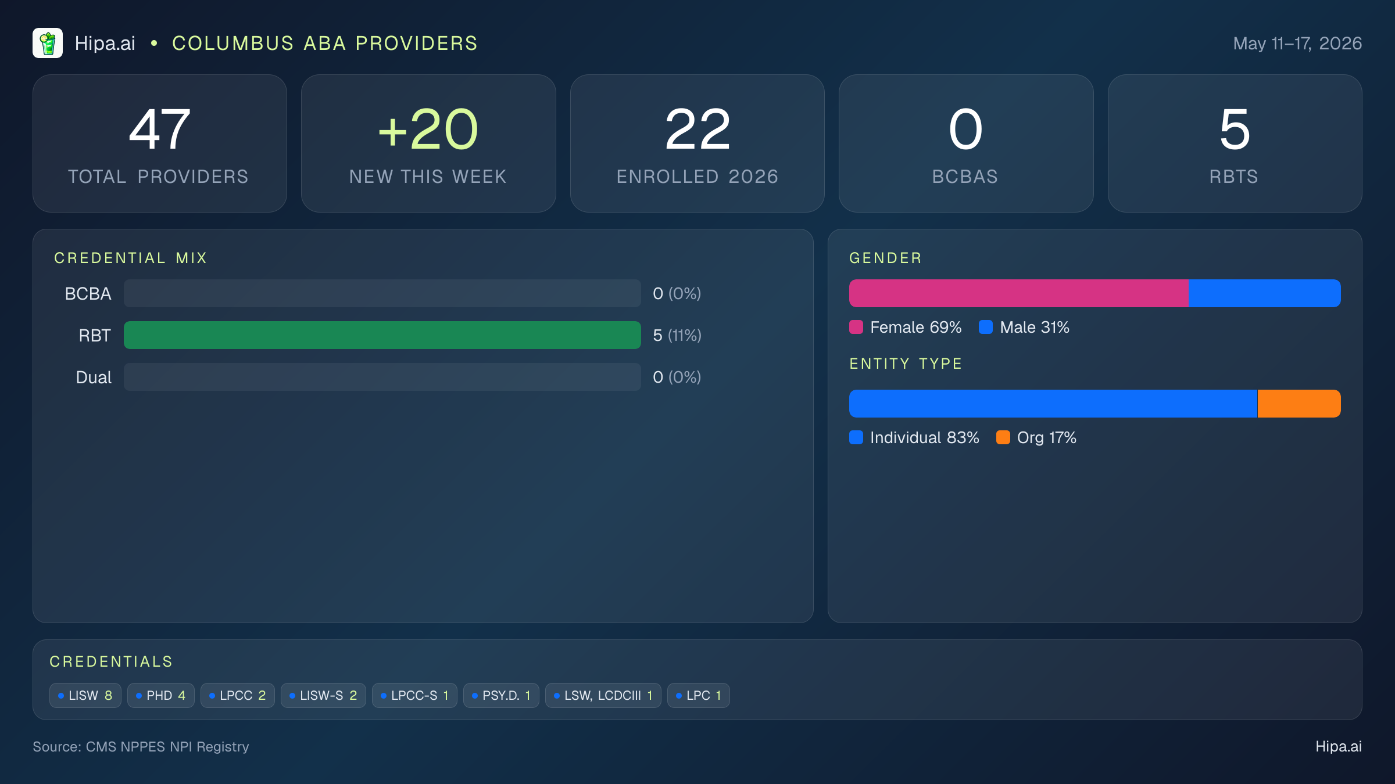Click the Gender heading
This screenshot has width=1395, height=784.
tap(885, 258)
